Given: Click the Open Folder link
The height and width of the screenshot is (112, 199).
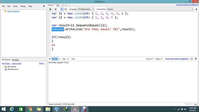Looking at the screenshot, I should (x=16, y=63).
